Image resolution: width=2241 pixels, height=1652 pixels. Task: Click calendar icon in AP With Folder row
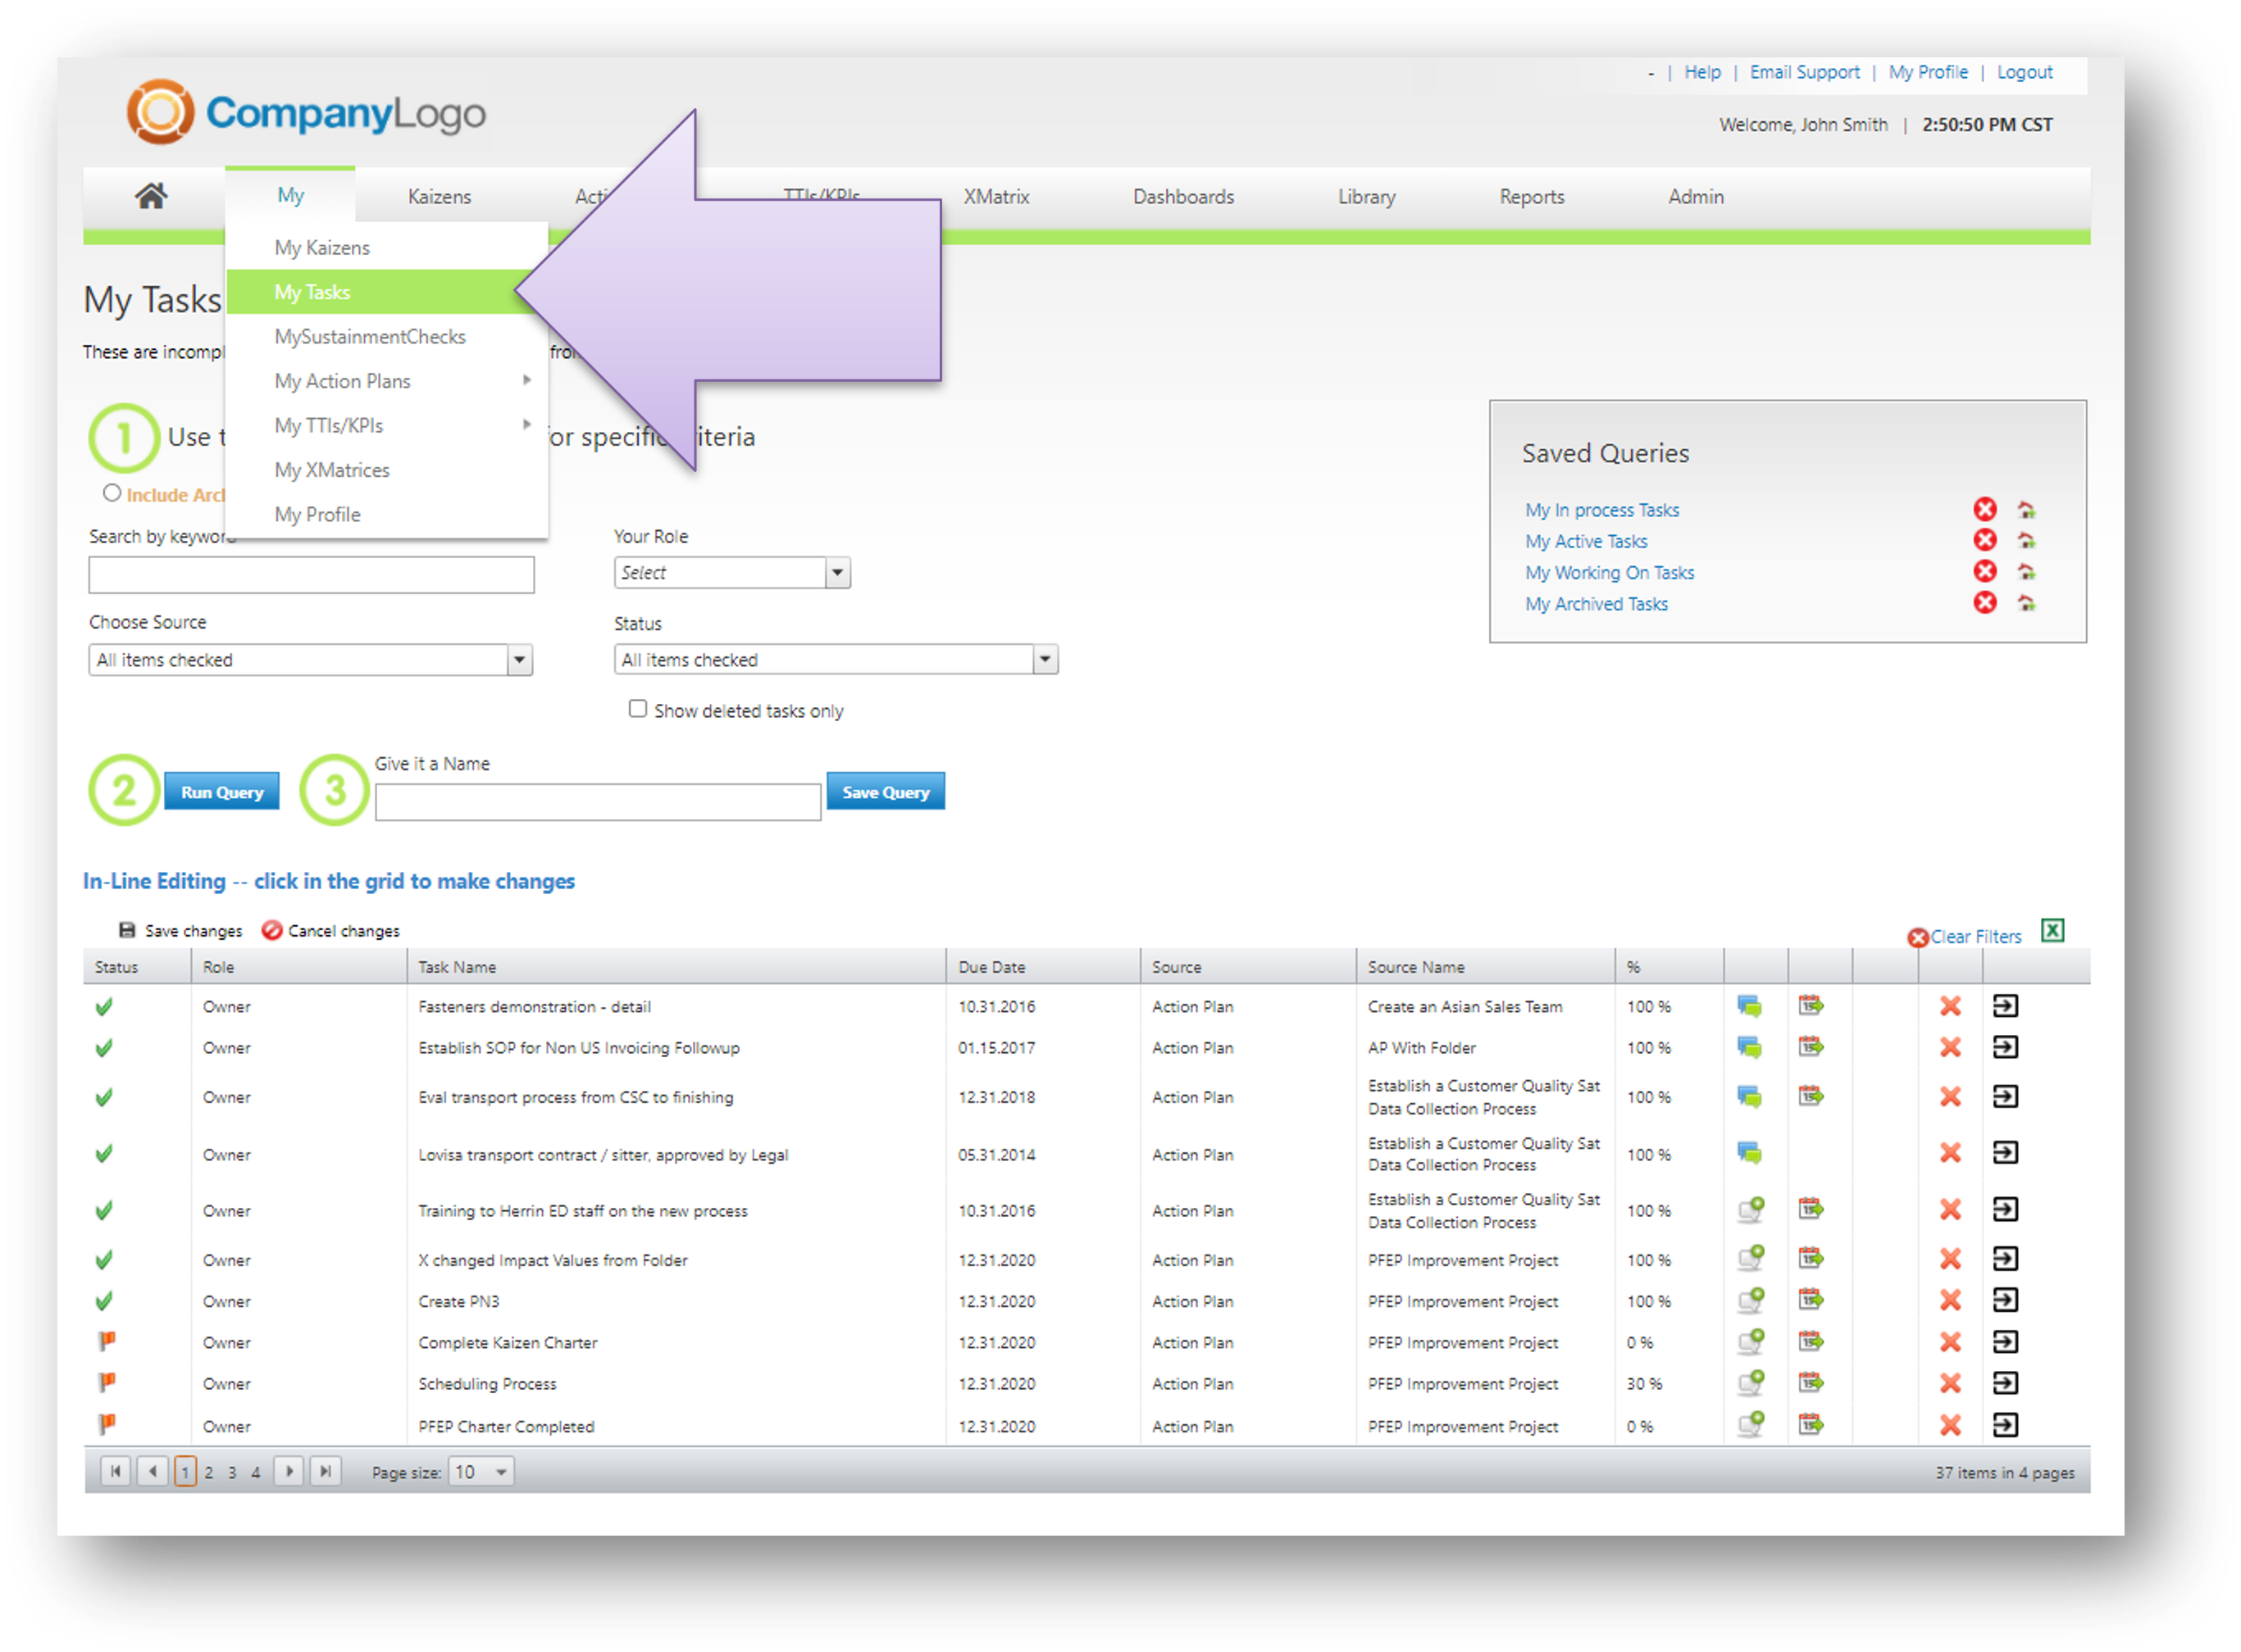click(1811, 1048)
